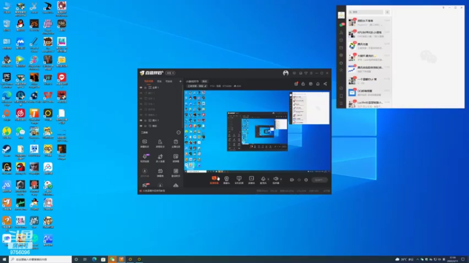The height and width of the screenshot is (263, 469).
Task: Collapse the toolbox section circle button
Action: (179, 133)
